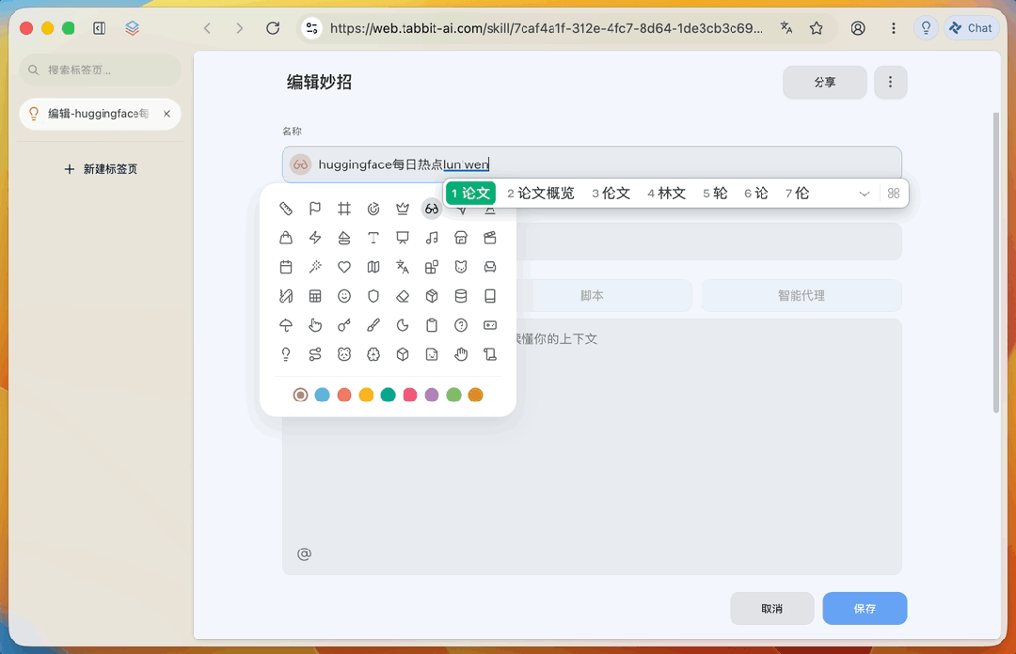Reload the page
This screenshot has height=654, width=1016.
click(273, 28)
